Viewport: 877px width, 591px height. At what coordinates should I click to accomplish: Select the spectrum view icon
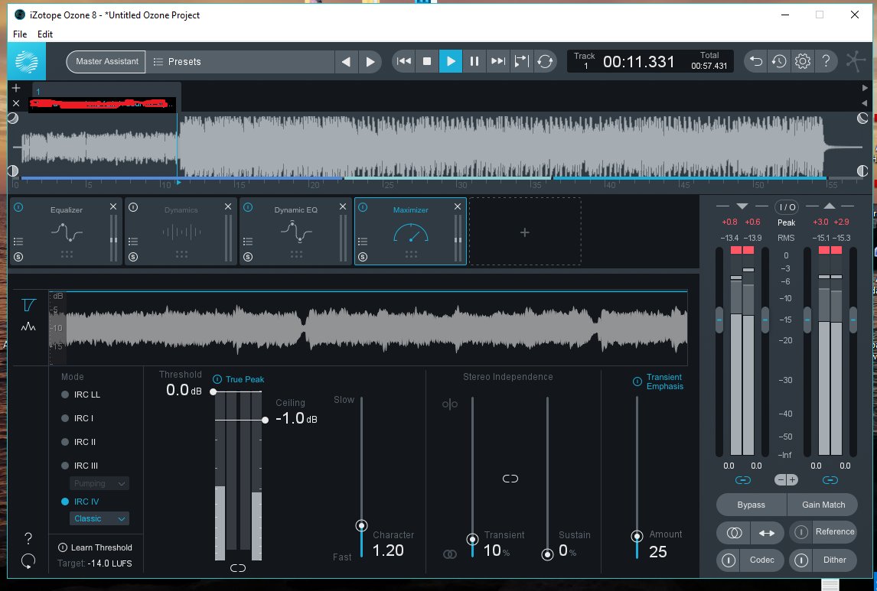pyautogui.click(x=28, y=326)
